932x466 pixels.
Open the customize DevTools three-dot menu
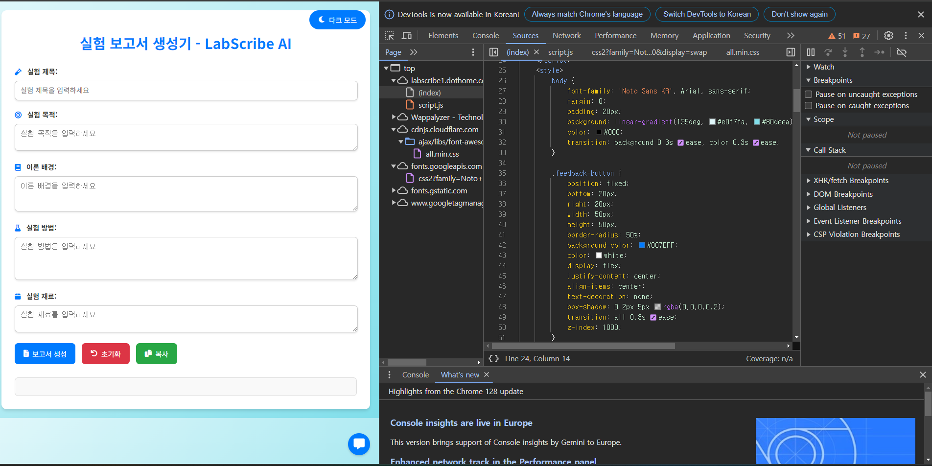point(906,35)
